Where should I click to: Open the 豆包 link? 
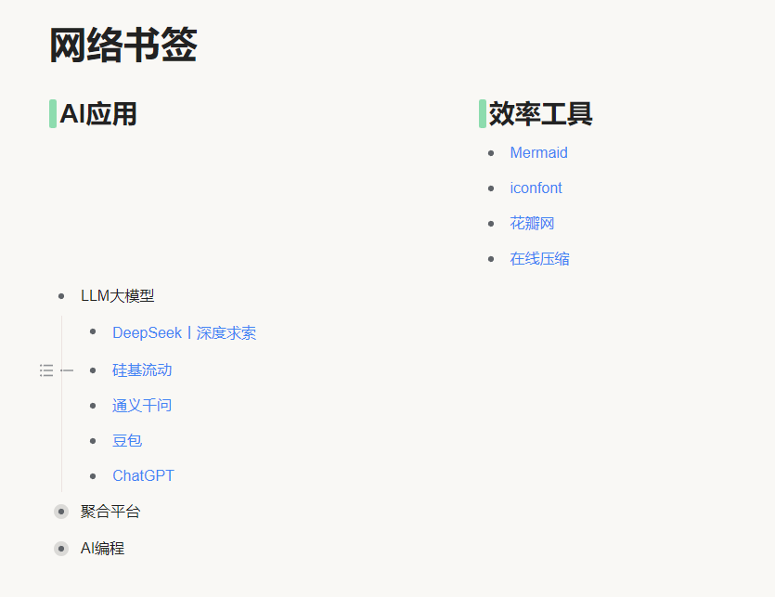click(x=127, y=441)
